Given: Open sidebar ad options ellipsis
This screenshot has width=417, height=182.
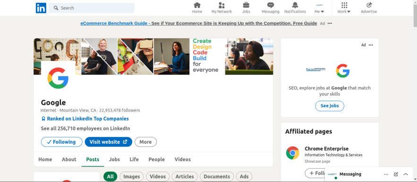Looking at the screenshot, I should click(x=371, y=45).
